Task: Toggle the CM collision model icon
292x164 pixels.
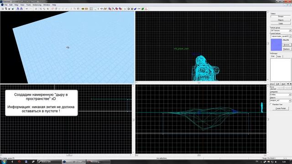Action: (x=139, y=9)
